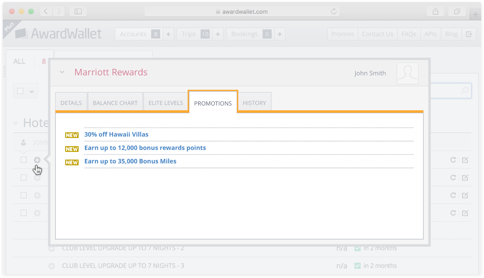Open the Accounts section
The height and width of the screenshot is (278, 484).
[x=139, y=34]
